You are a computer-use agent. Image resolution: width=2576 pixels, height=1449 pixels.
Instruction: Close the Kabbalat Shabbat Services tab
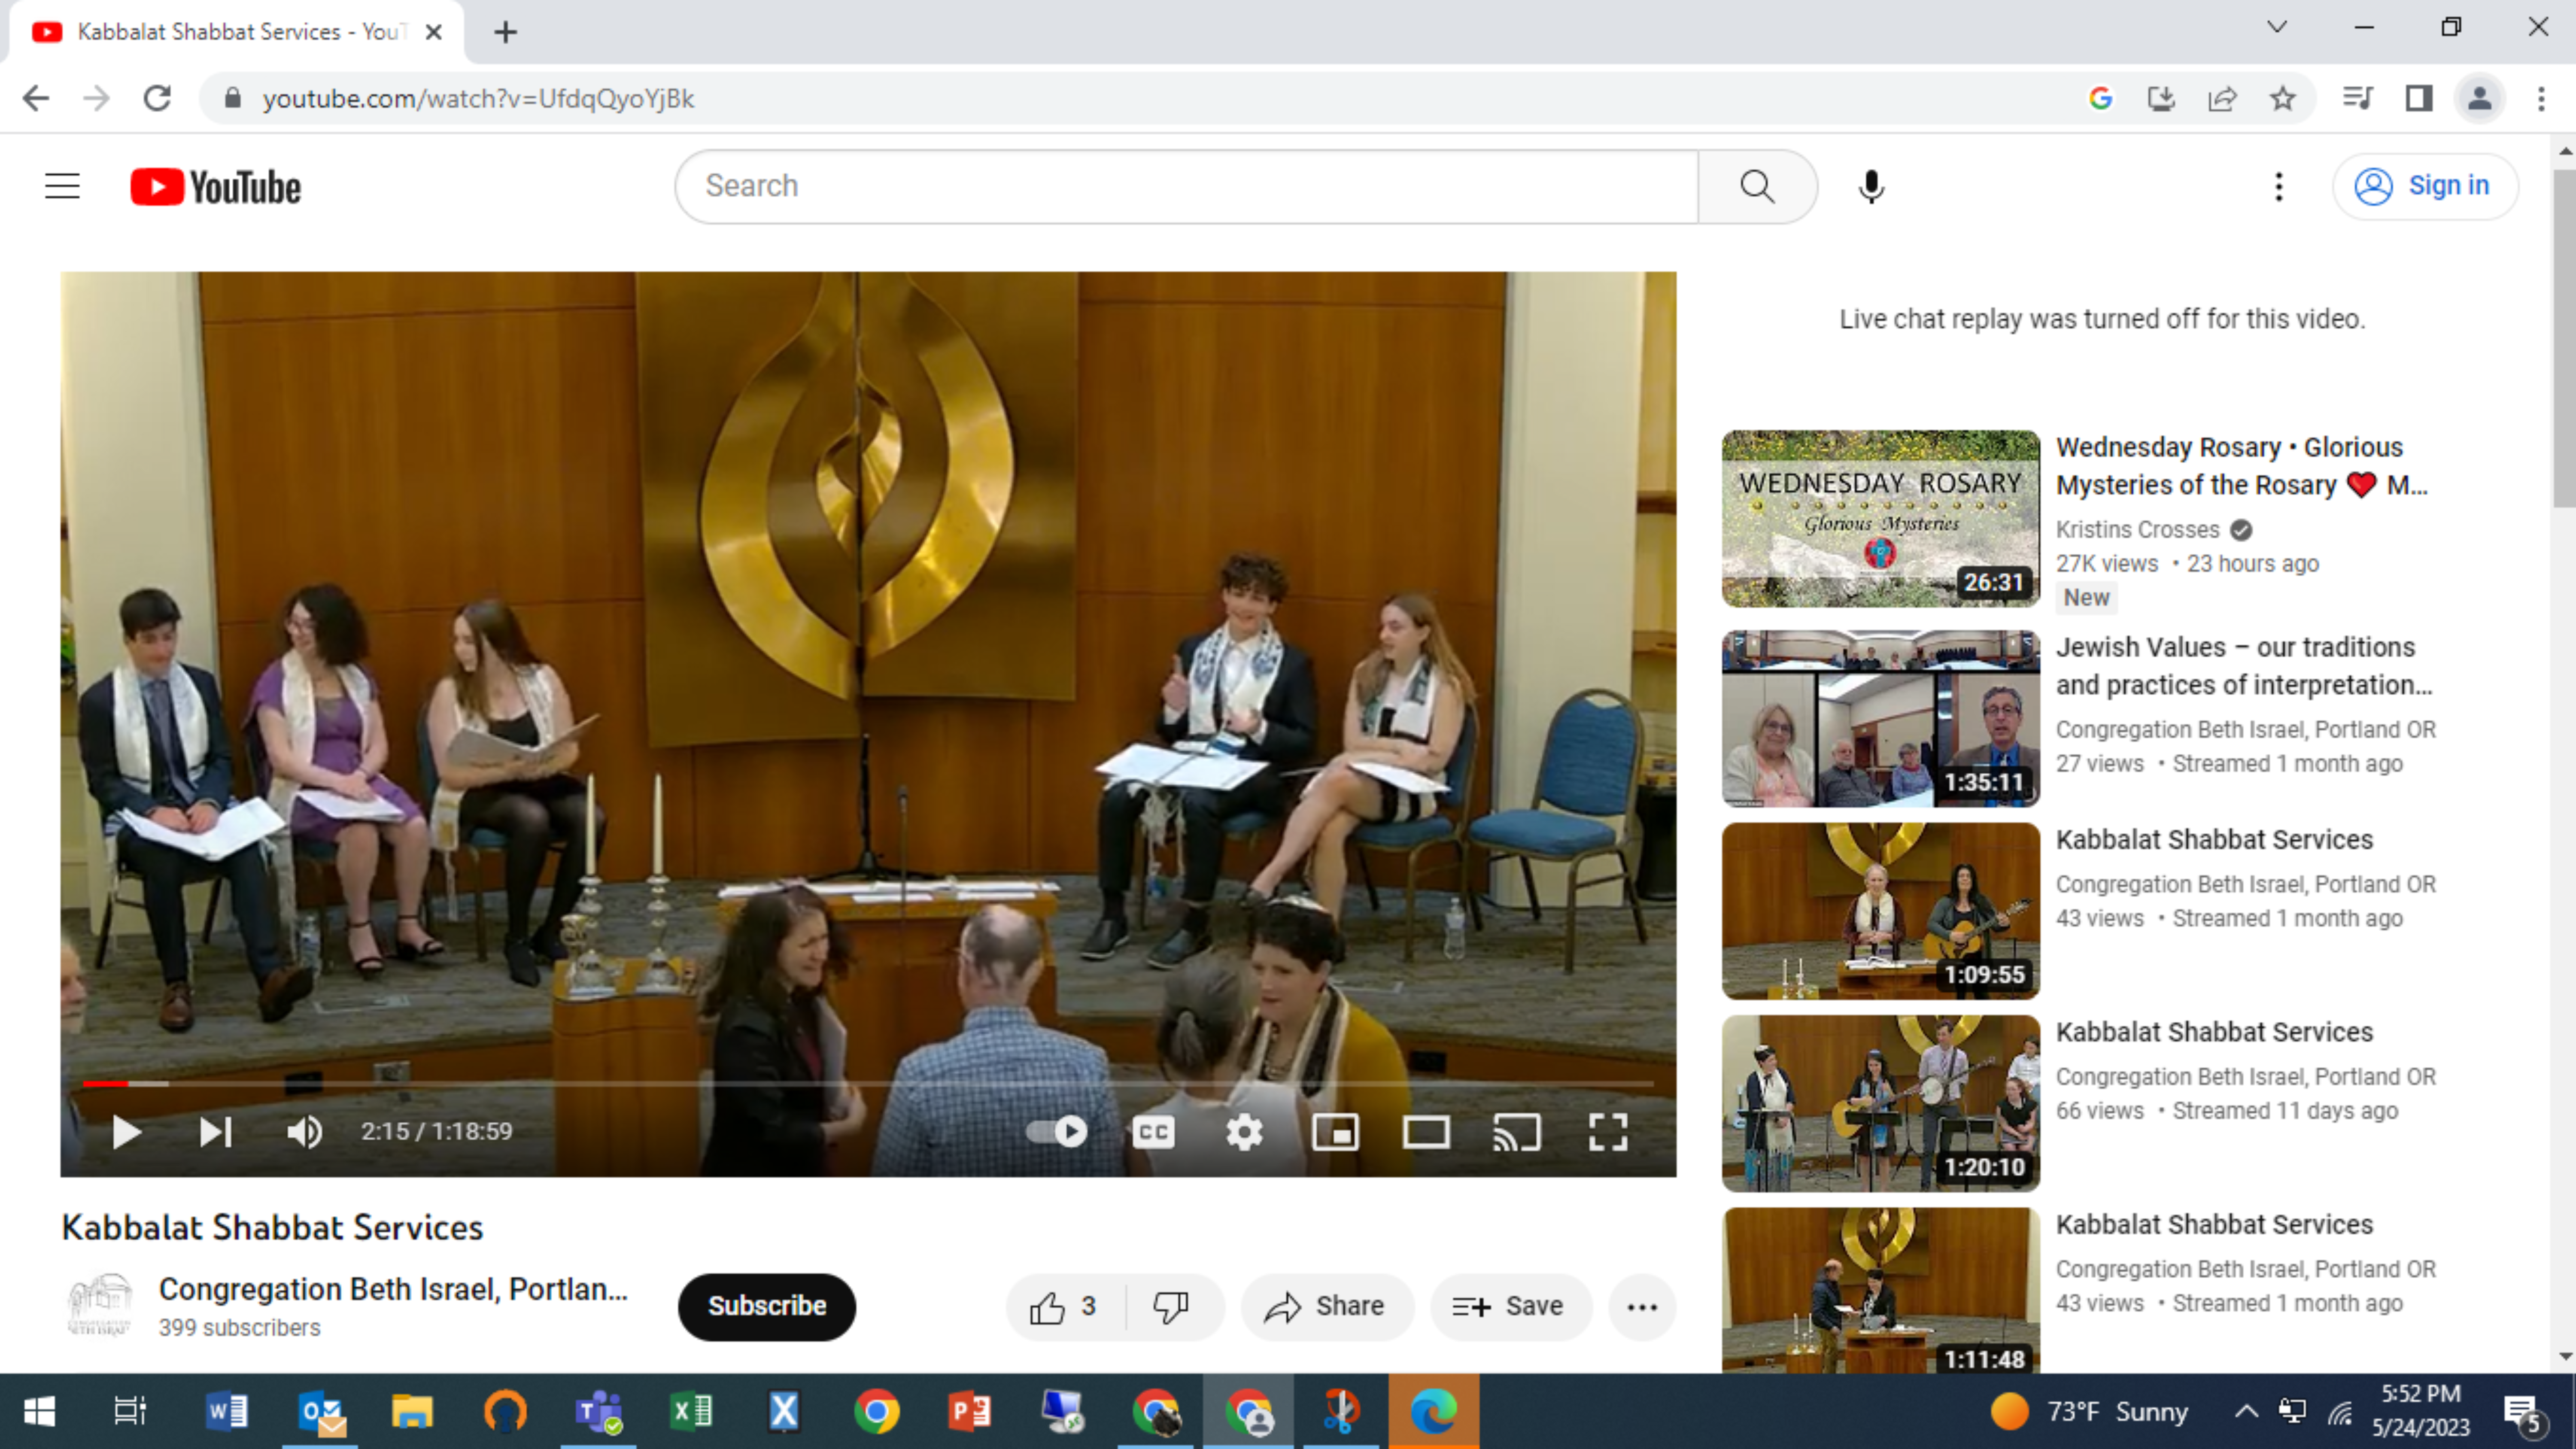433,32
